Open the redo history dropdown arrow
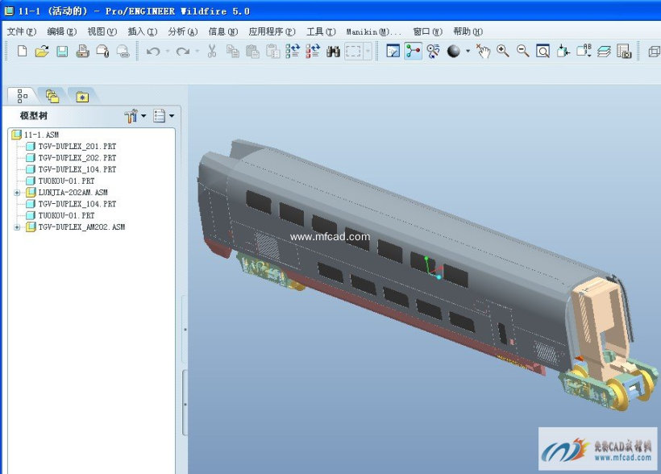The height and width of the screenshot is (474, 661). [x=197, y=52]
